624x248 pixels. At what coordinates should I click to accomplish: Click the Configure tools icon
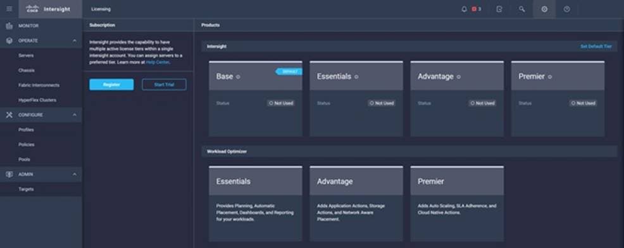click(x=9, y=115)
